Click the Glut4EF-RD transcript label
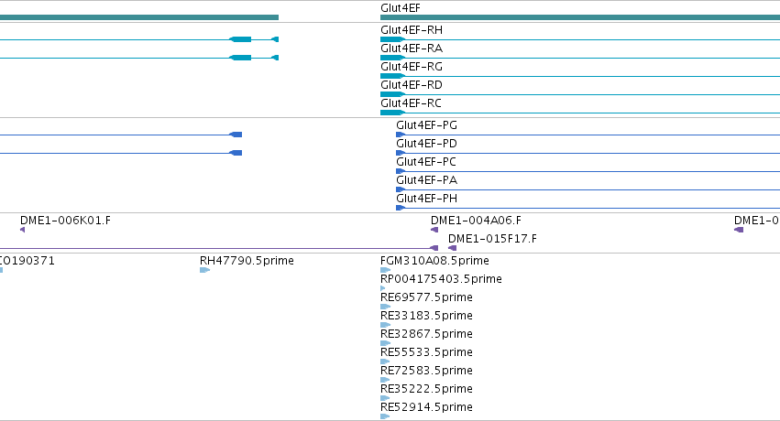This screenshot has width=780, height=421. point(412,85)
